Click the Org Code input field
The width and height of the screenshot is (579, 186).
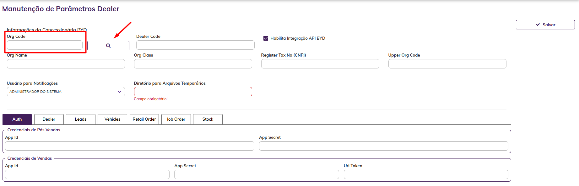[x=45, y=45]
